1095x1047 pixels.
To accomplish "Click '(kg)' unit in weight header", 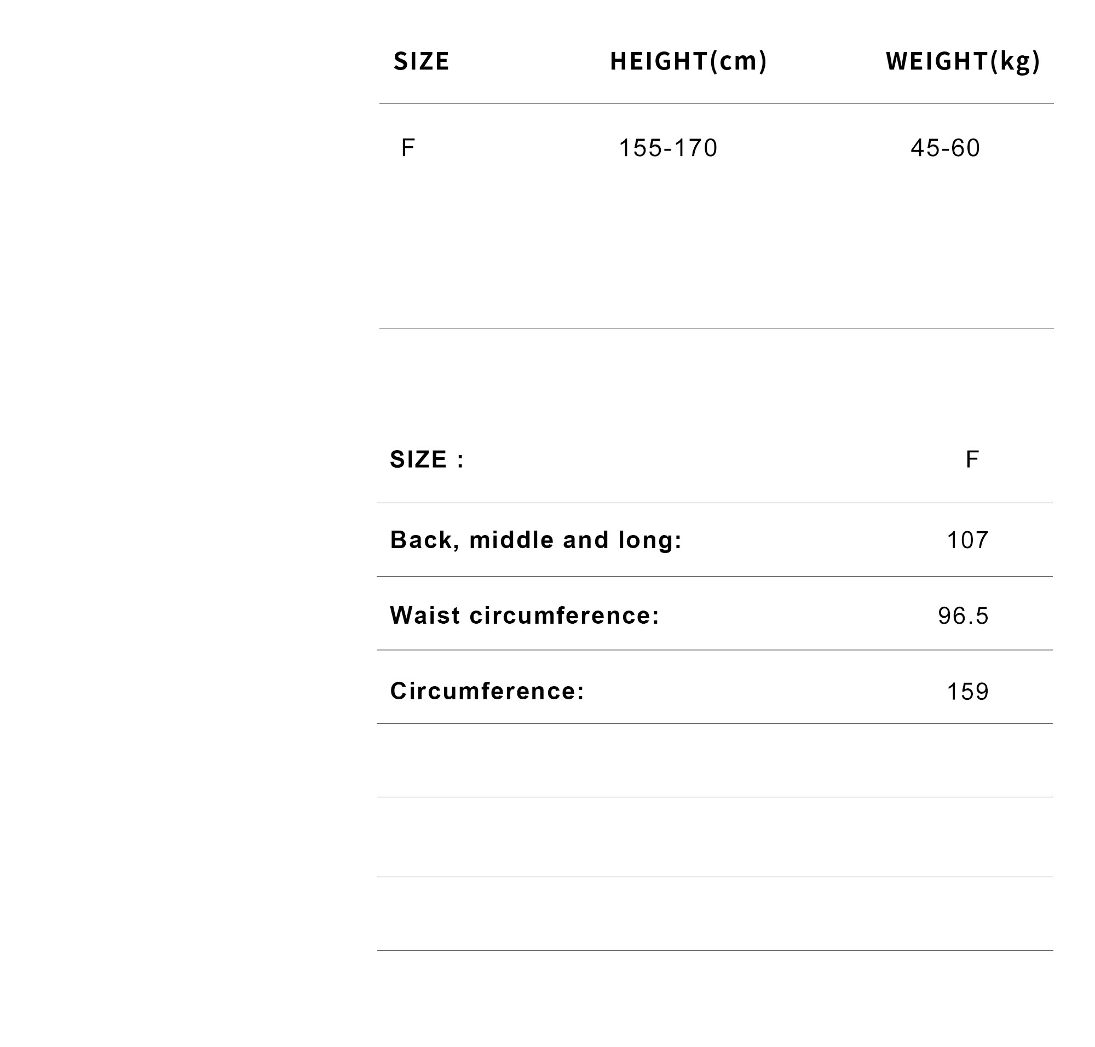I will click(x=1015, y=62).
